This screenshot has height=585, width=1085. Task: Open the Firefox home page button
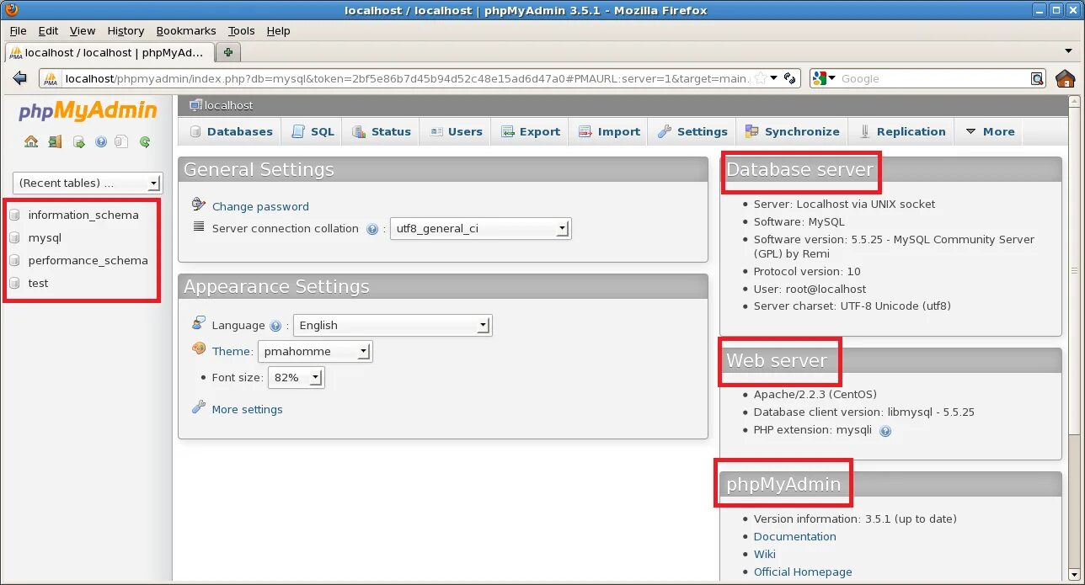tap(1066, 78)
